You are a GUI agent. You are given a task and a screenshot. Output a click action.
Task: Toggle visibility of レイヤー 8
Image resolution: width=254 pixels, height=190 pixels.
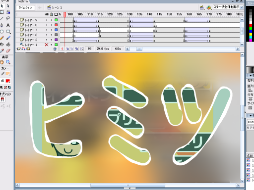tap(47, 25)
